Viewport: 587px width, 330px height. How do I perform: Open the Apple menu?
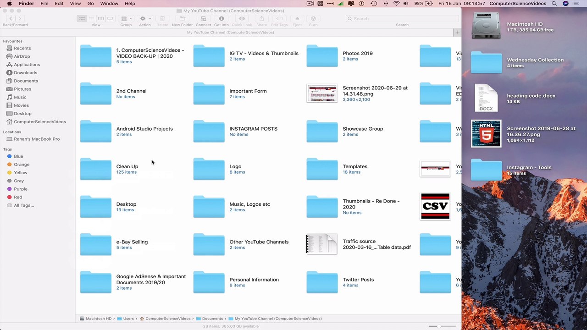tap(9, 3)
